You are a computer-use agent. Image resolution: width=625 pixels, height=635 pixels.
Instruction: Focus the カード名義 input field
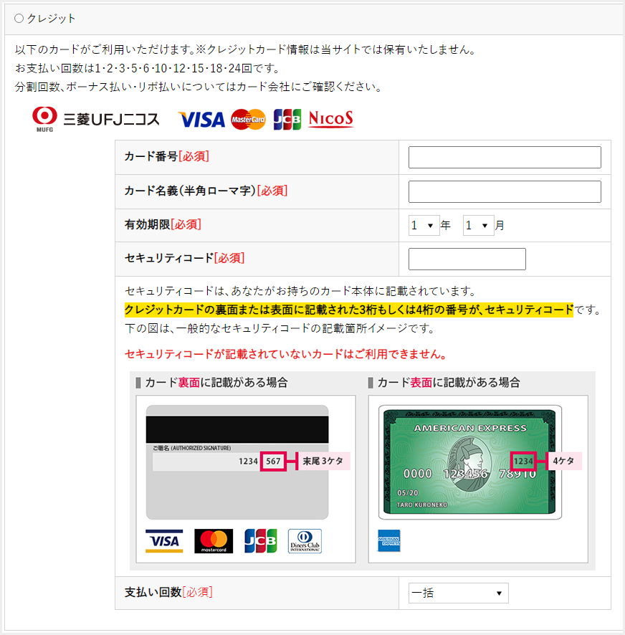pyautogui.click(x=505, y=191)
